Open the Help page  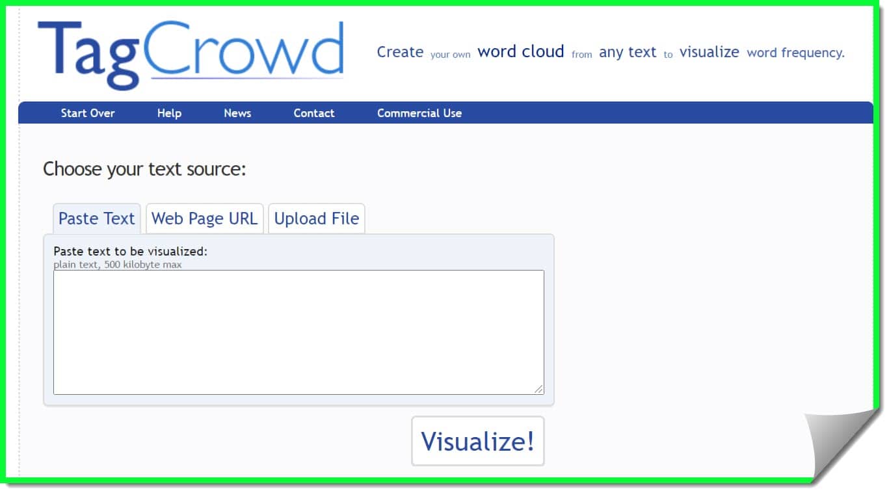tap(169, 113)
